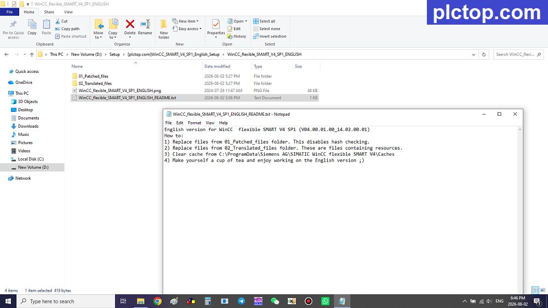
Task: Click the Notepad text editing area
Action: (x=341, y=210)
